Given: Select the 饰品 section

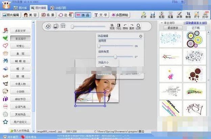Looking at the screenshot, I should tap(83, 15).
